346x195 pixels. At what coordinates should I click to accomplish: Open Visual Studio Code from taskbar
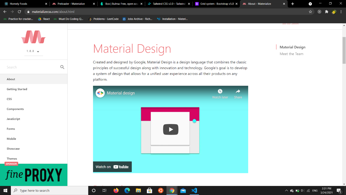pyautogui.click(x=194, y=190)
